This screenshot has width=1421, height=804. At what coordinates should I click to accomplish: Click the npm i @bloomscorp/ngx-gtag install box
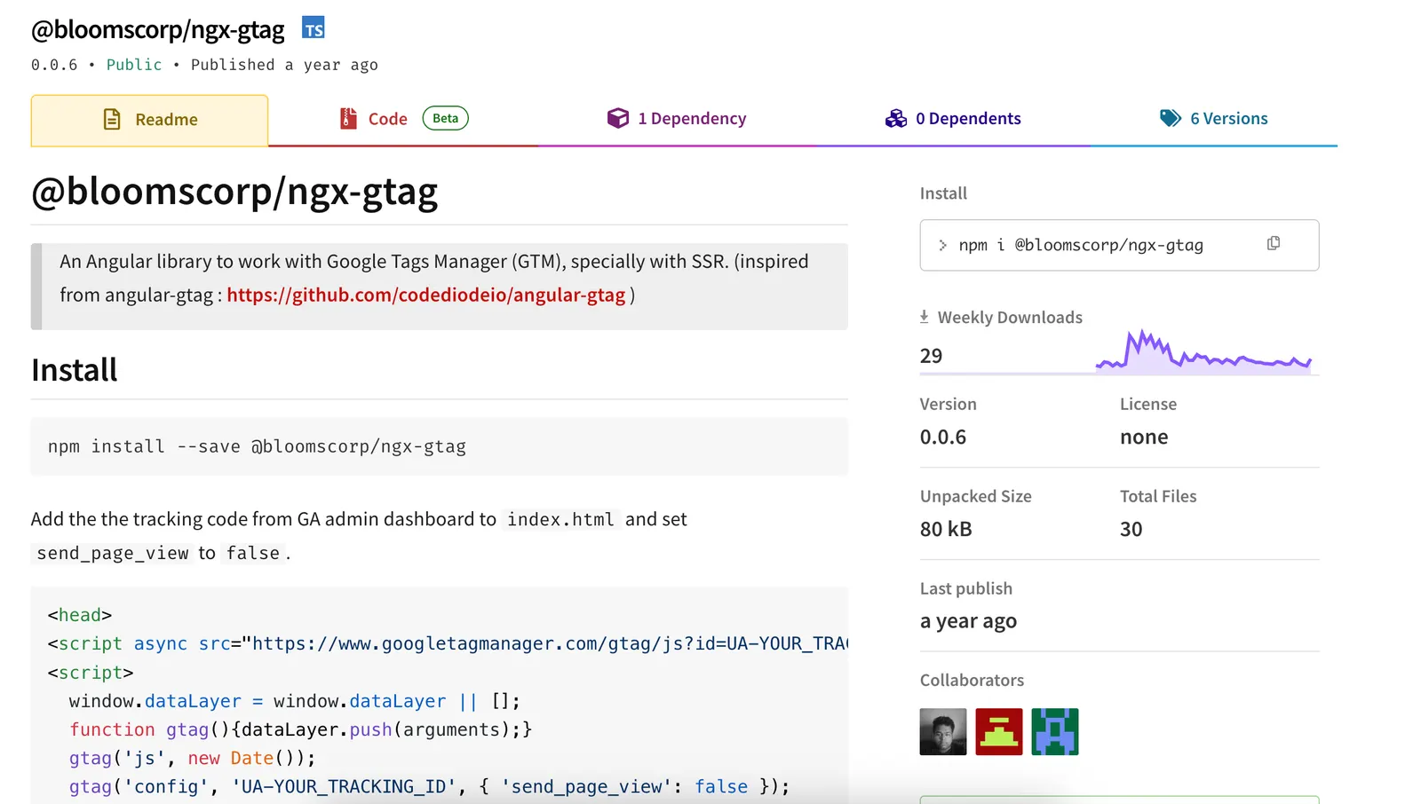1119,245
